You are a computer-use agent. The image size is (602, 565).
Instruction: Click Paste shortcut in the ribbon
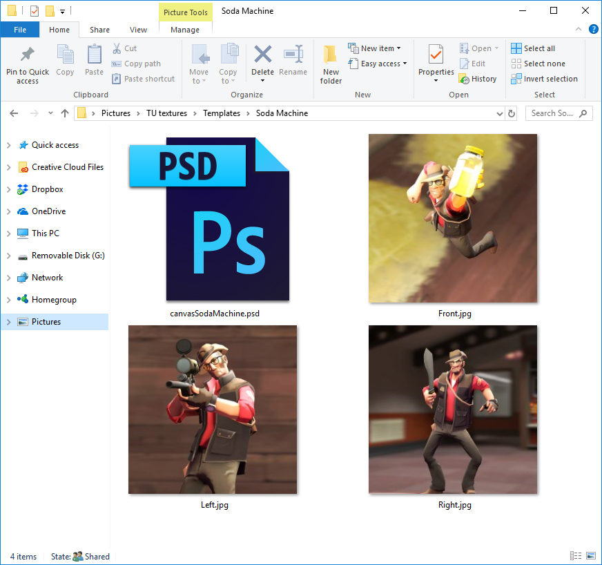coord(143,79)
